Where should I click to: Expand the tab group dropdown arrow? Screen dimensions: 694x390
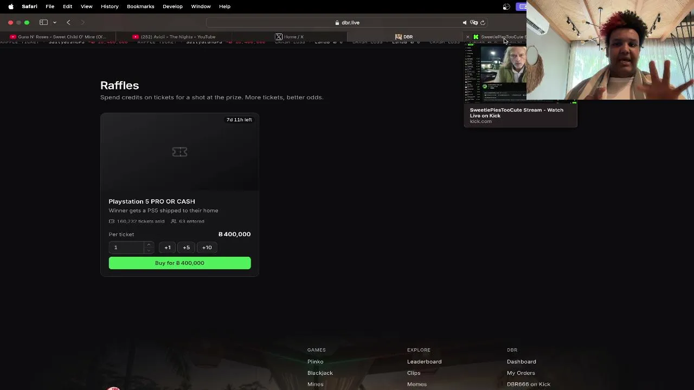tap(55, 23)
